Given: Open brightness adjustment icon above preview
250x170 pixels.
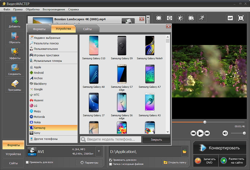Looking at the screenshot, I should click(x=180, y=18).
